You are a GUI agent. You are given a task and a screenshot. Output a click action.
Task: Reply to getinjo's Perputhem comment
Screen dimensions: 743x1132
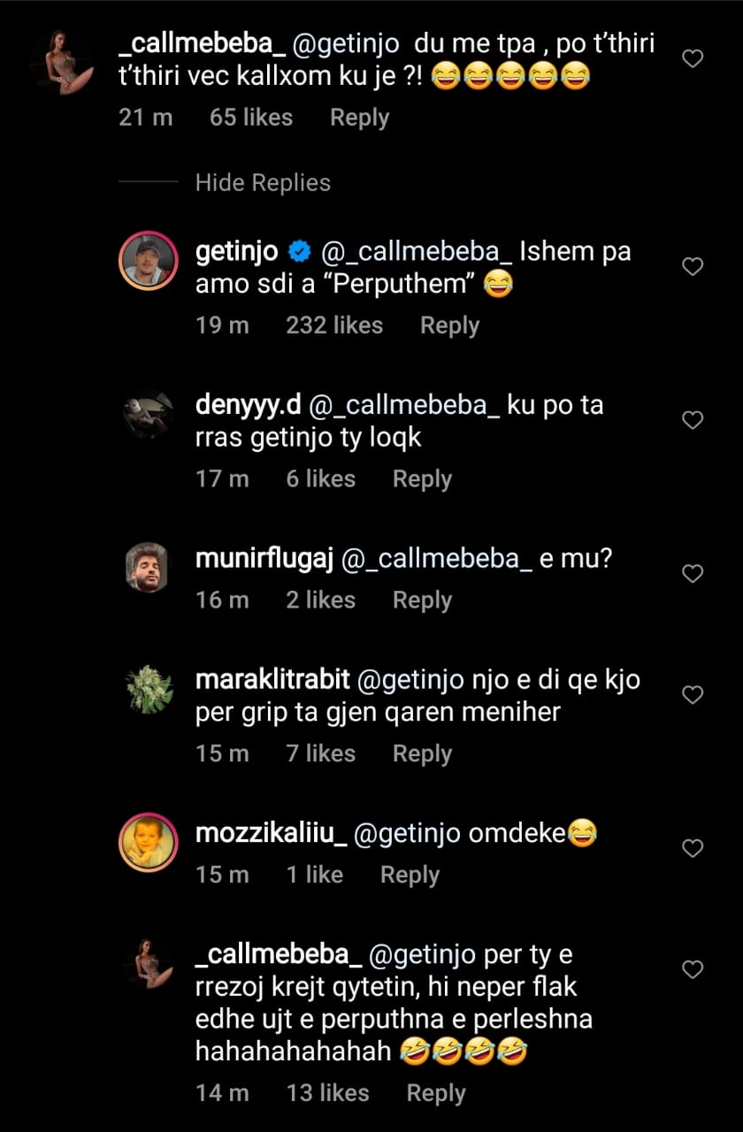point(449,325)
